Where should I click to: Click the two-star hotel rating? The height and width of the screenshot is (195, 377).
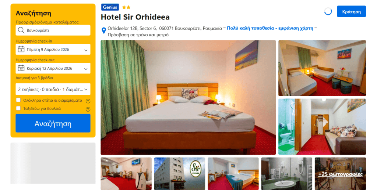(126, 7)
